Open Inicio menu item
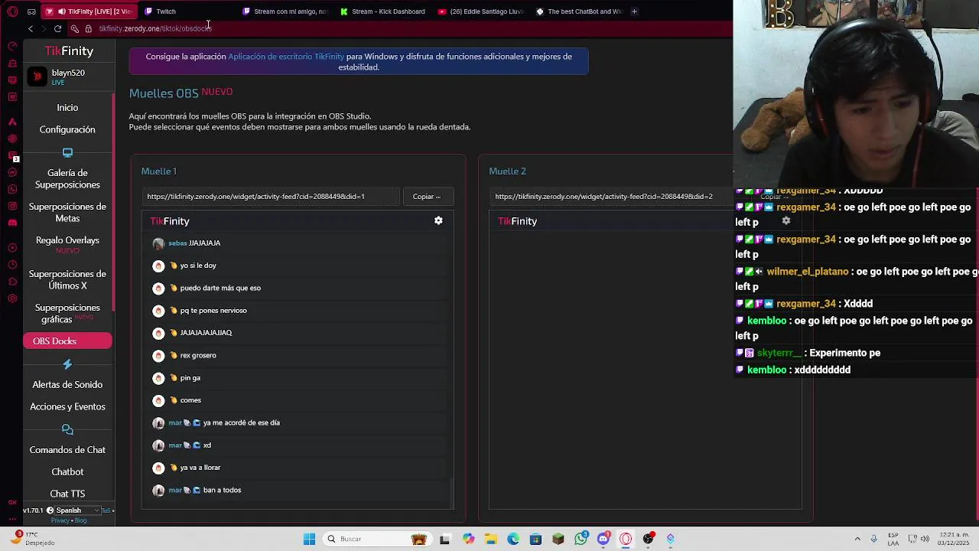 click(x=67, y=108)
